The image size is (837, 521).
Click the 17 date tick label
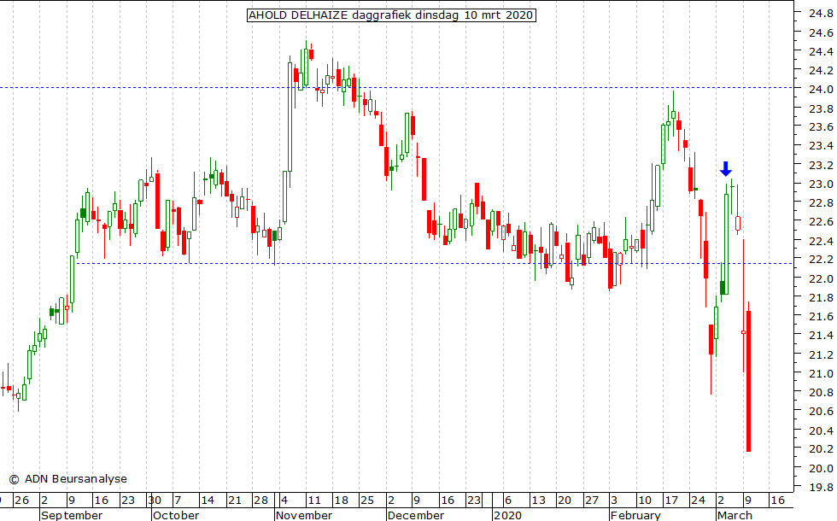pyautogui.click(x=671, y=501)
